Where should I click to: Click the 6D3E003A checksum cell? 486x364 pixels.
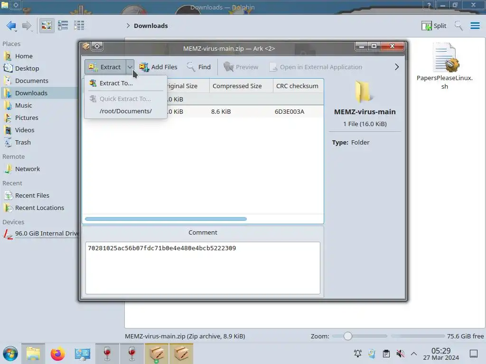(x=290, y=111)
